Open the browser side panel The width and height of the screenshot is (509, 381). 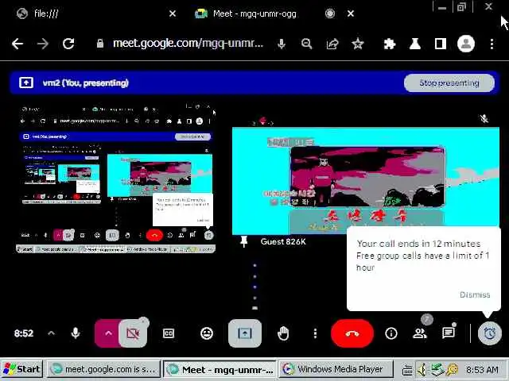point(440,44)
